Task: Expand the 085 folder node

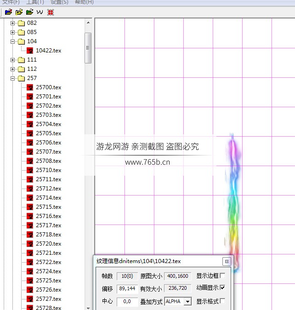Action: coord(13,32)
